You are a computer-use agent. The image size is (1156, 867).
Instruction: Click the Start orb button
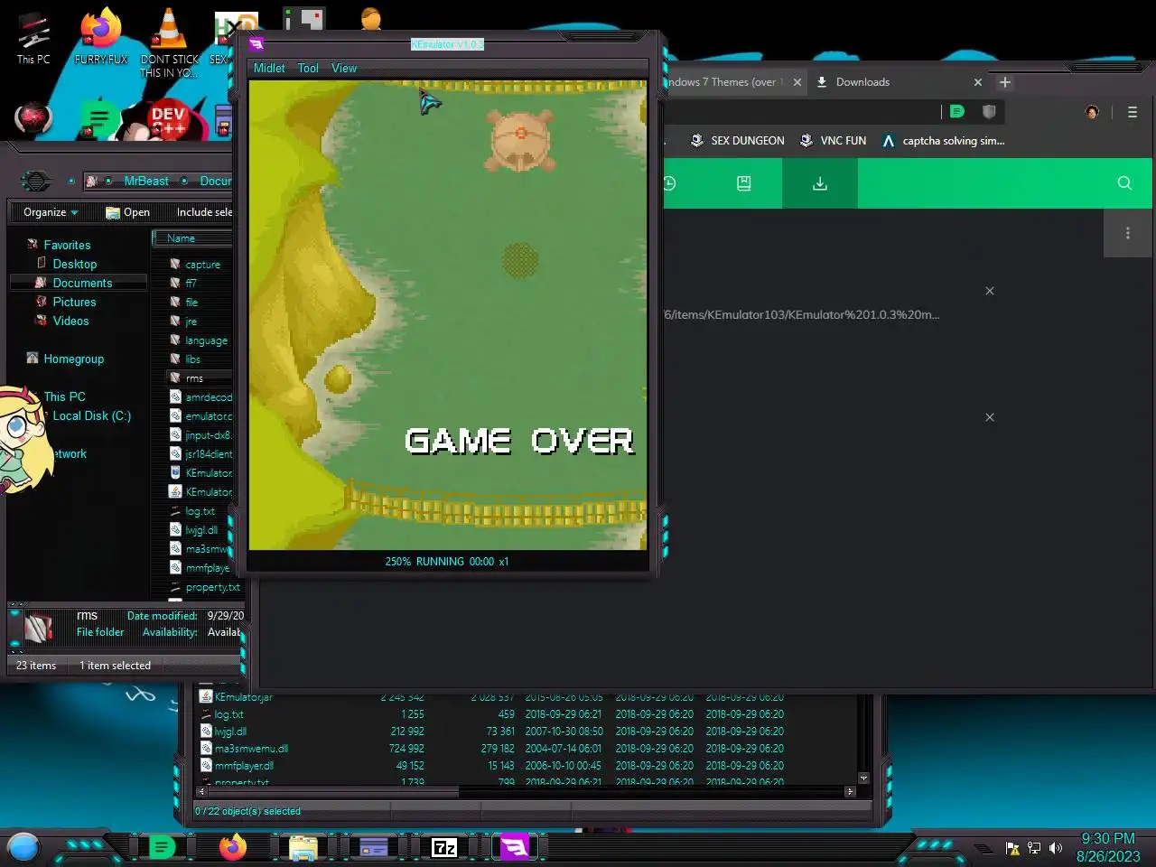23,847
